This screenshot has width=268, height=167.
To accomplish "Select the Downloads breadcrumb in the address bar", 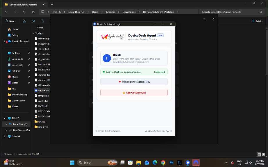I will 129,12.
